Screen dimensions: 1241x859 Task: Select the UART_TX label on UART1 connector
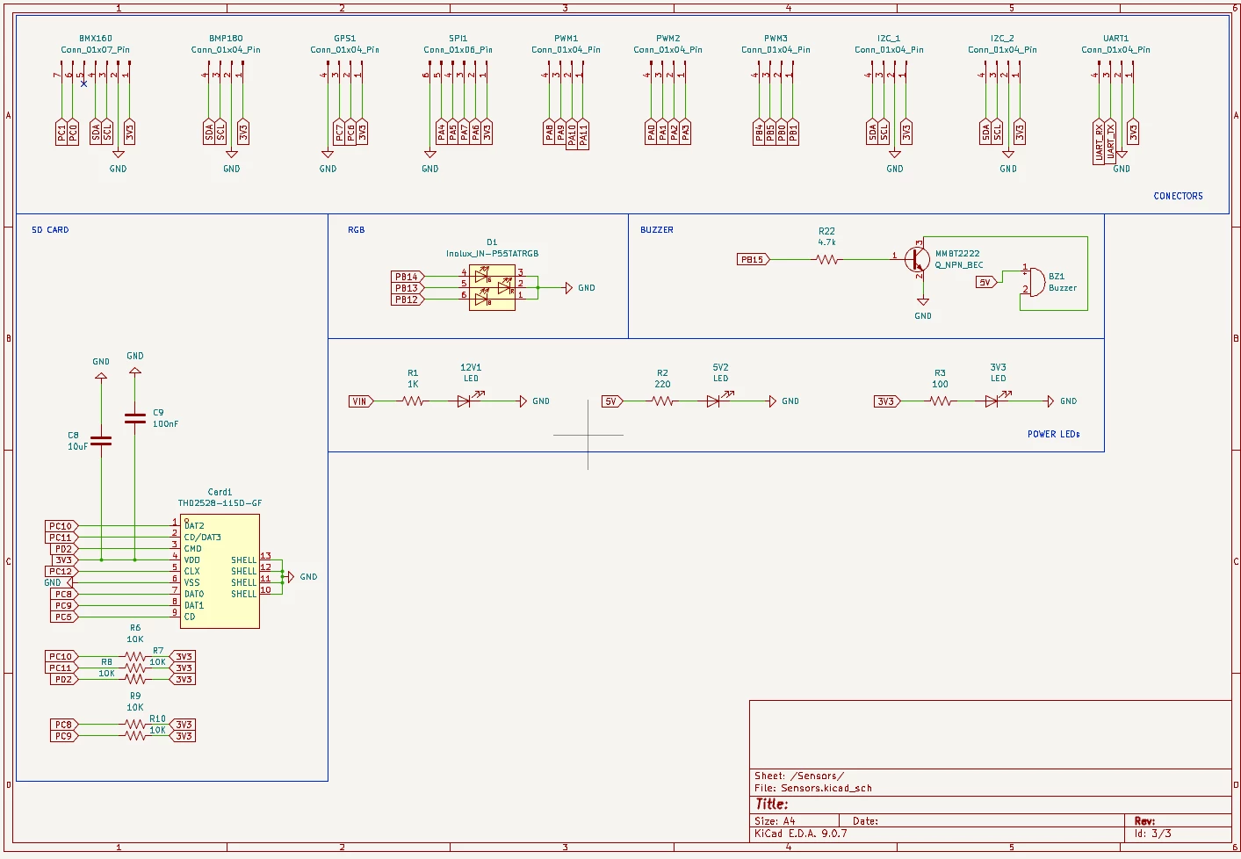point(1110,141)
